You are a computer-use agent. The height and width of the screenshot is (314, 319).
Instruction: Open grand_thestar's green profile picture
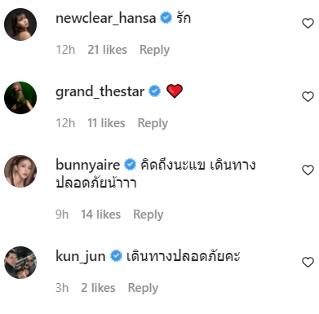(x=20, y=98)
